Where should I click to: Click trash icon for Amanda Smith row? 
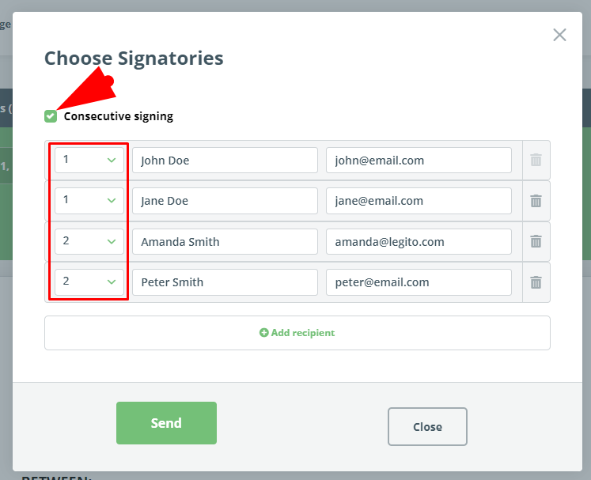point(536,241)
